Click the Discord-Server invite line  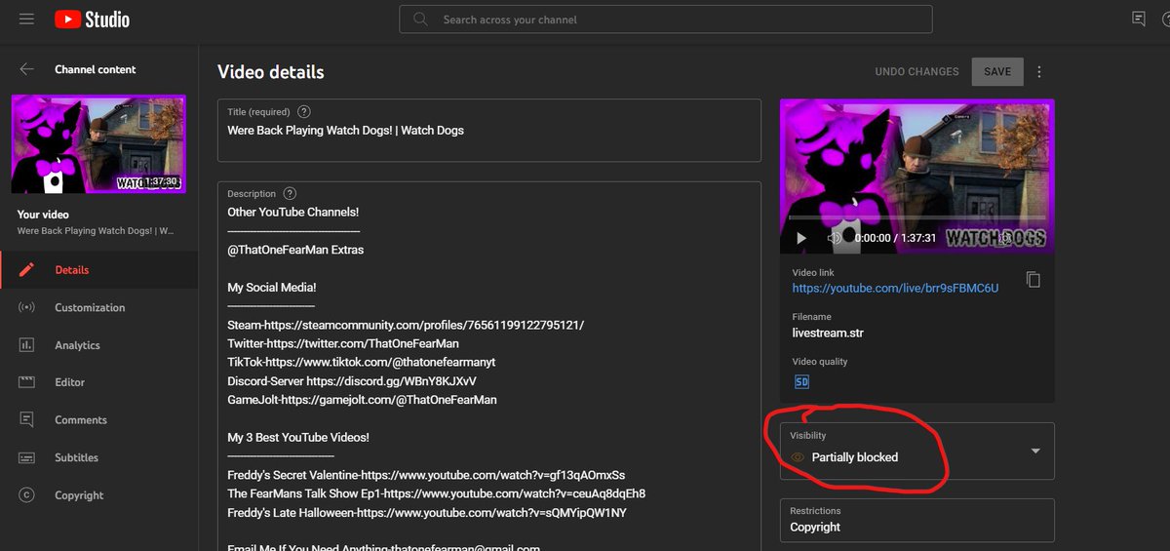tap(352, 381)
